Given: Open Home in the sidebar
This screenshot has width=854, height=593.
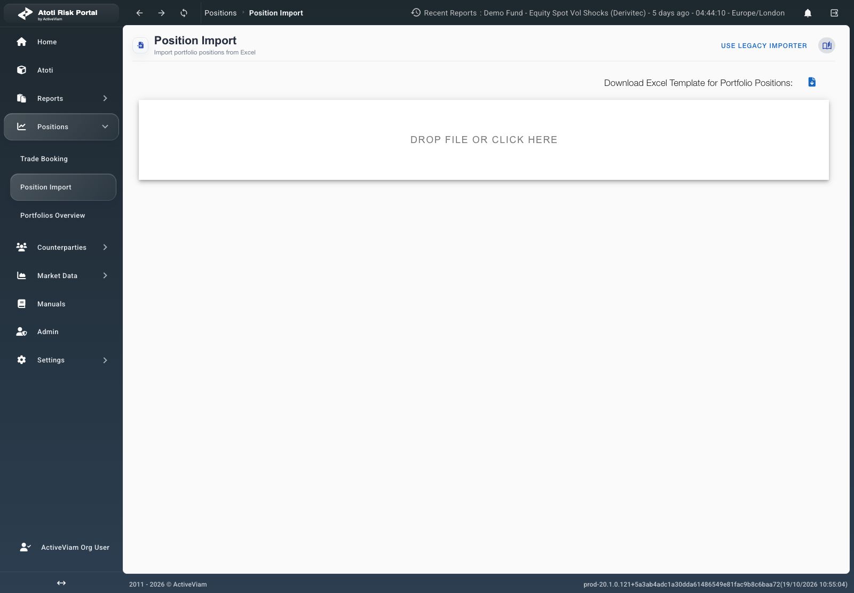Looking at the screenshot, I should click(61, 42).
